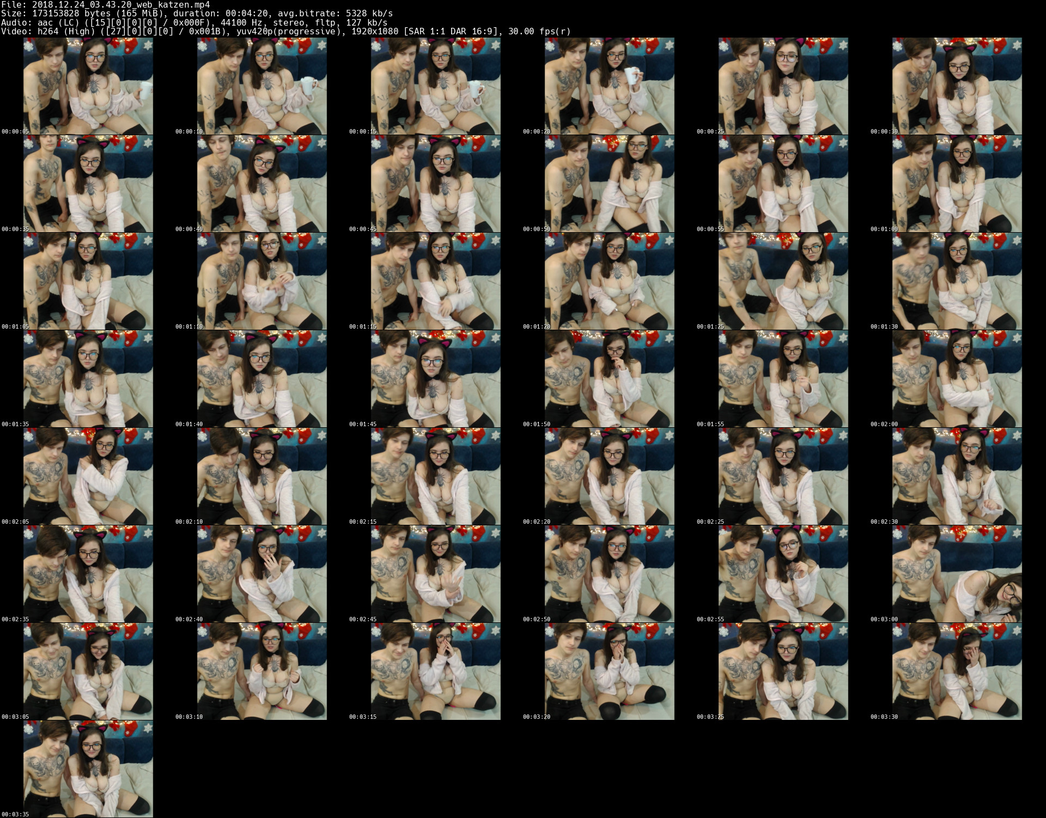
Task: Jump to the 00:03:10 frame
Action: click(262, 671)
